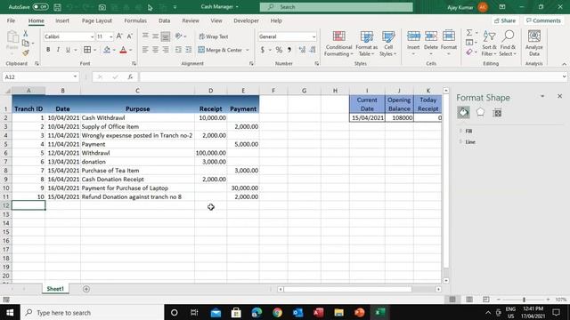Open the number format dropdown General

(313, 36)
